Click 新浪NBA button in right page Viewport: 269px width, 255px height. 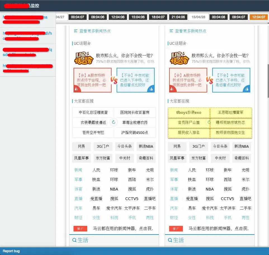[x=242, y=146]
